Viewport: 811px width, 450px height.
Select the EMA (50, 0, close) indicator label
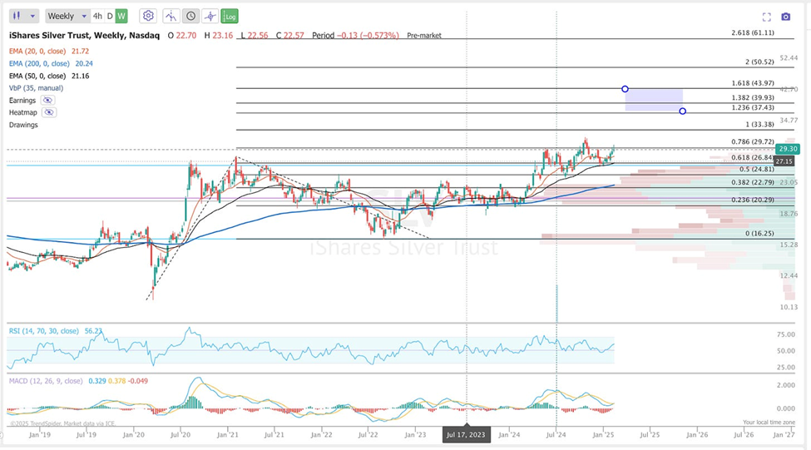click(37, 76)
